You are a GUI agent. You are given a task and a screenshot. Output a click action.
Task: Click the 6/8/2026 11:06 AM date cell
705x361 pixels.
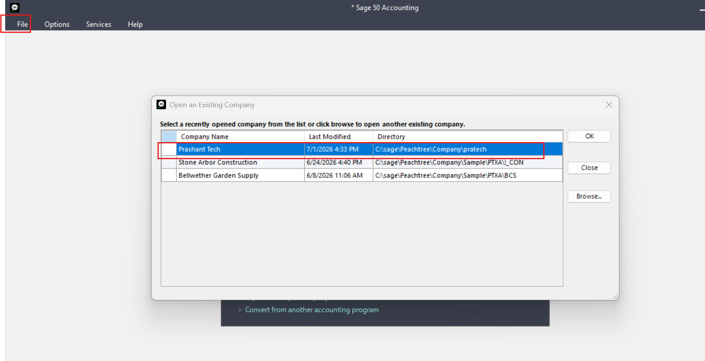pos(339,176)
